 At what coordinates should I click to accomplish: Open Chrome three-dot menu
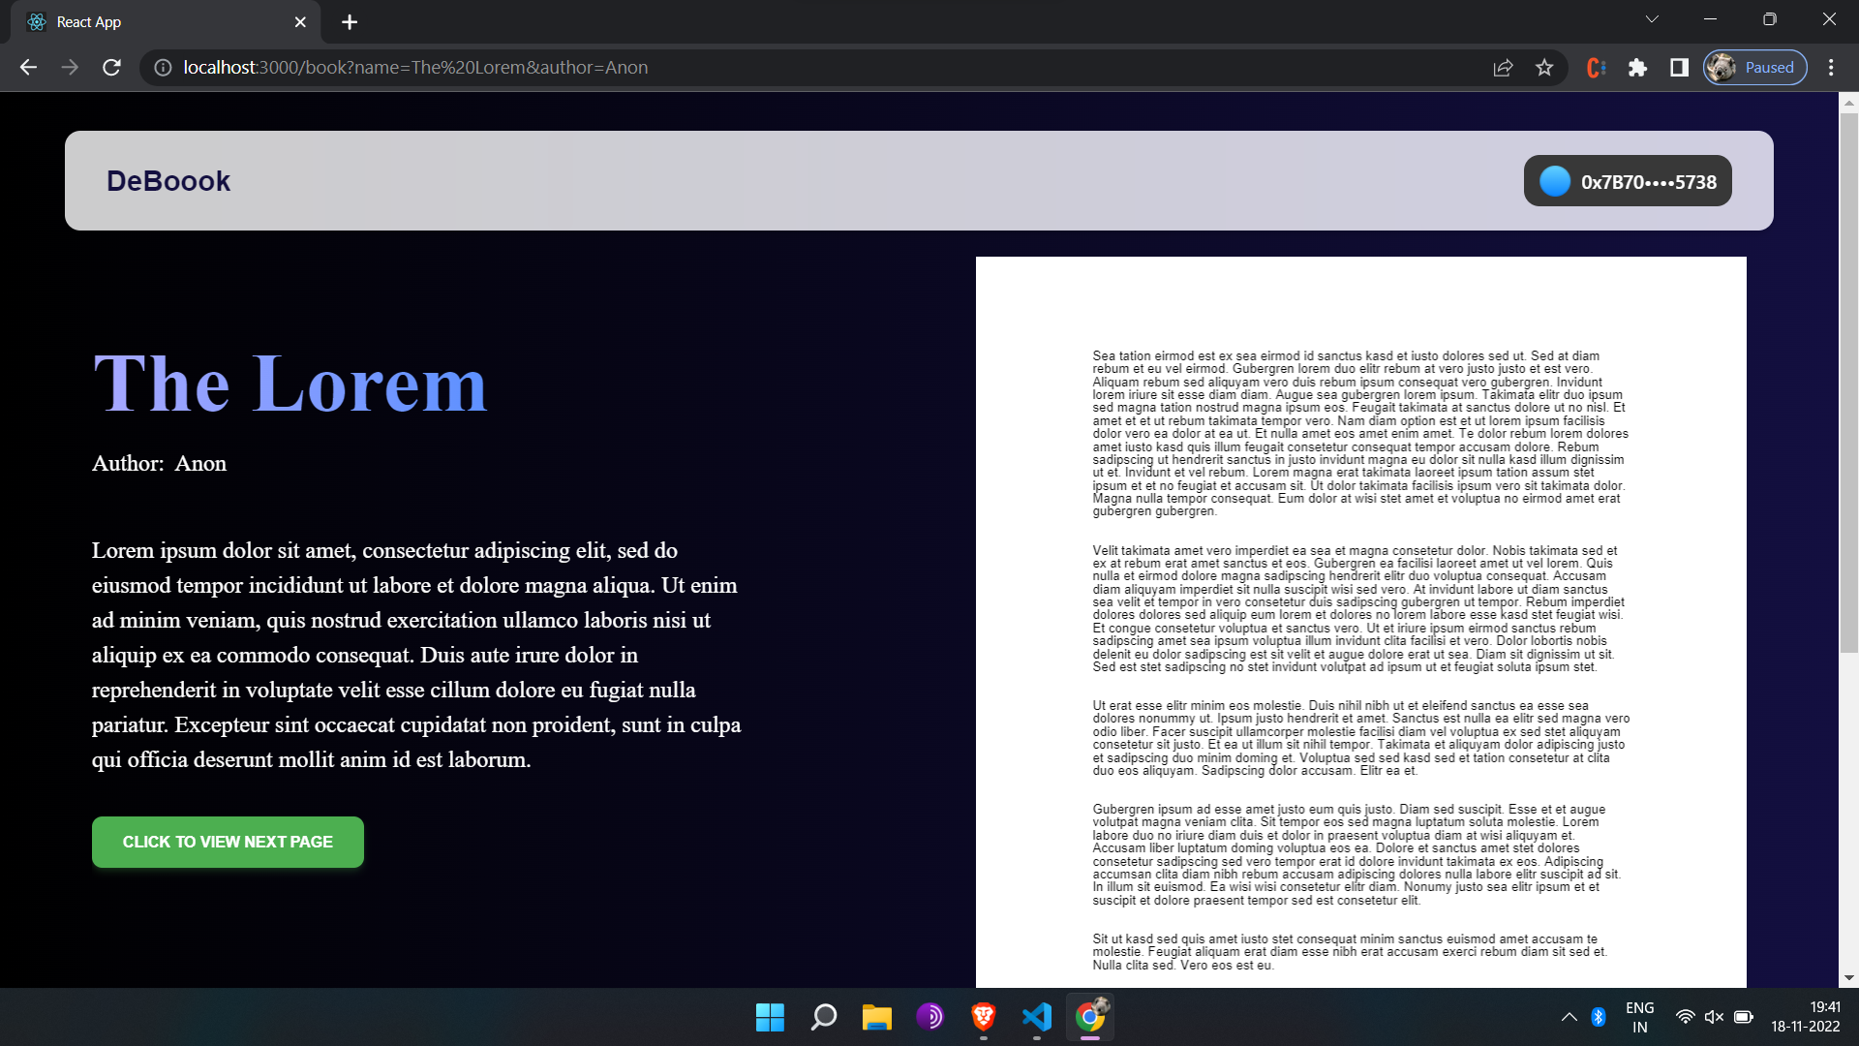click(1830, 68)
